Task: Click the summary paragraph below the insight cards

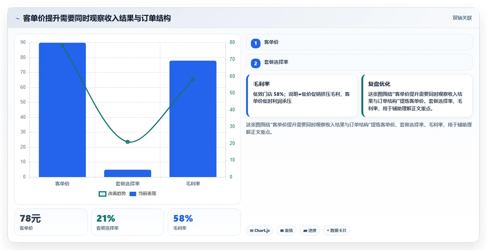Action: tap(359, 128)
